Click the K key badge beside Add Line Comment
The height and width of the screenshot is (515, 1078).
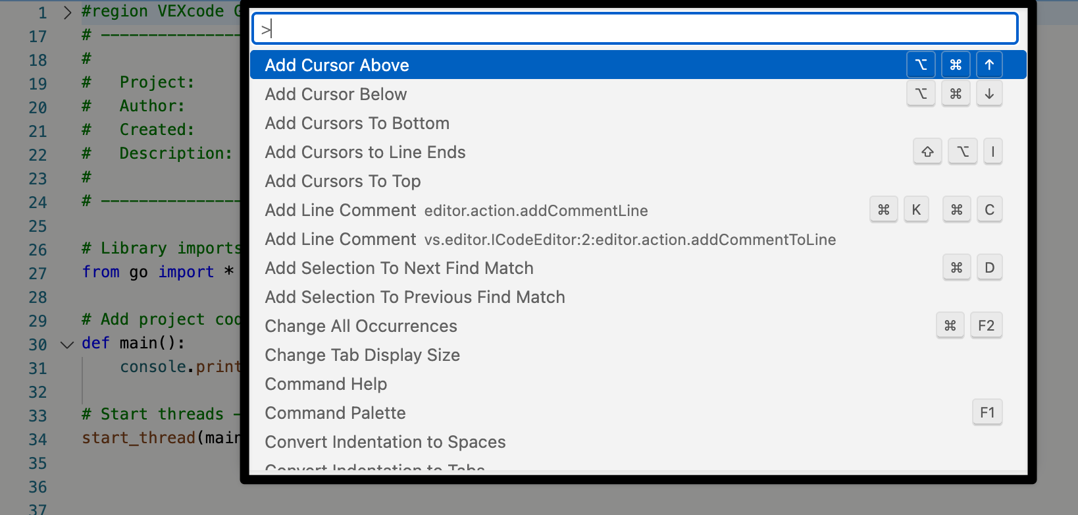coord(916,209)
